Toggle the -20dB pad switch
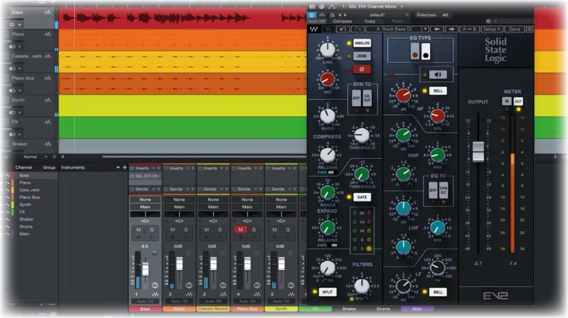 [x=362, y=56]
